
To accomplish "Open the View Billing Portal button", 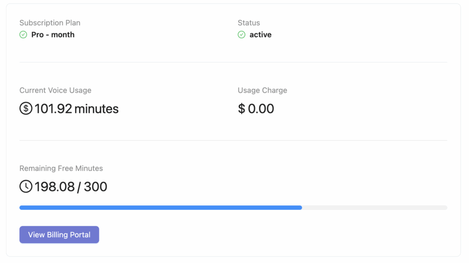I will 59,235.
